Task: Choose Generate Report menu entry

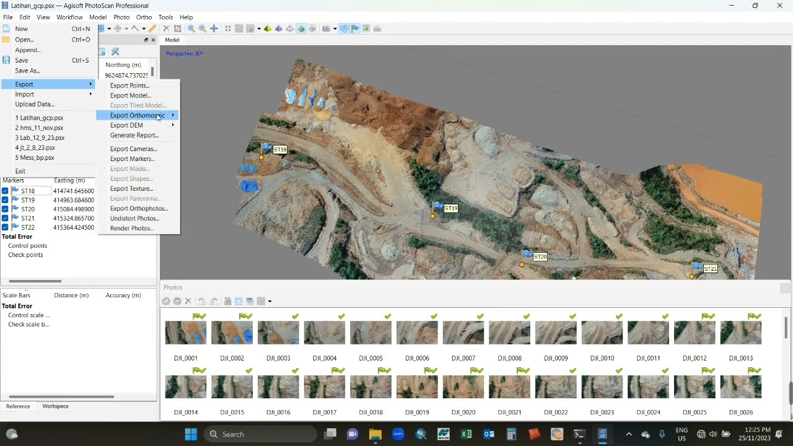Action: (x=134, y=135)
